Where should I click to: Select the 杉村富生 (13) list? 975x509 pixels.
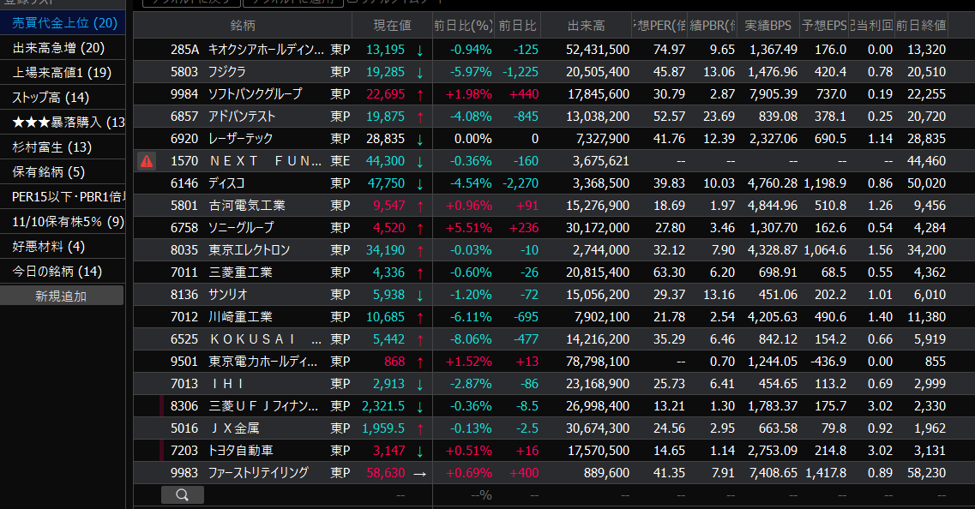(x=52, y=147)
